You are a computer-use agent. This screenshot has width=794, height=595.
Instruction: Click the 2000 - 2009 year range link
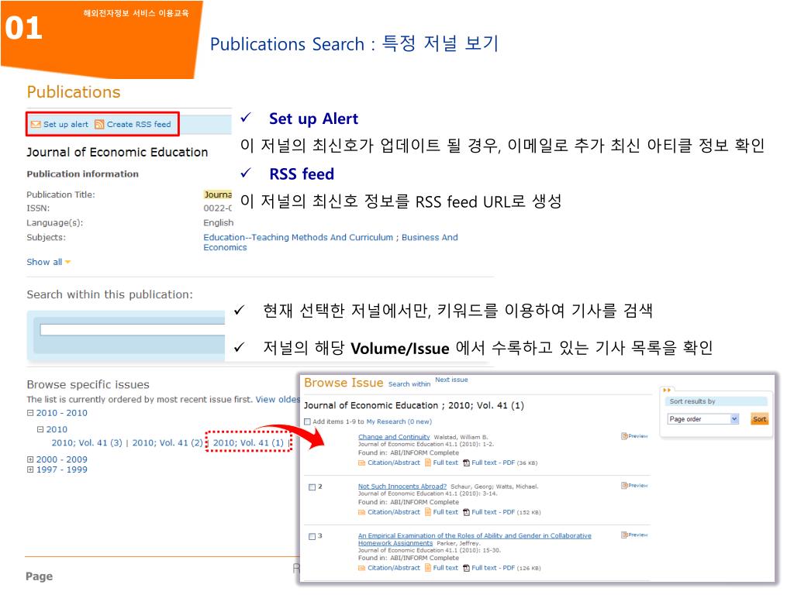click(62, 459)
